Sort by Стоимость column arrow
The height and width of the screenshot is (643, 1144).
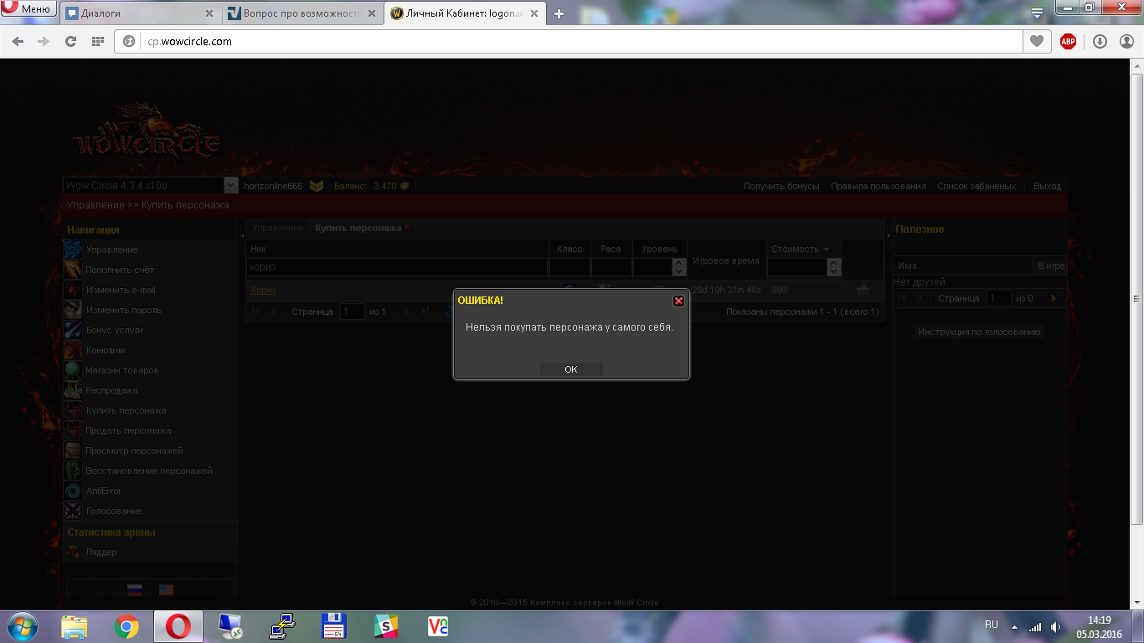(x=826, y=249)
